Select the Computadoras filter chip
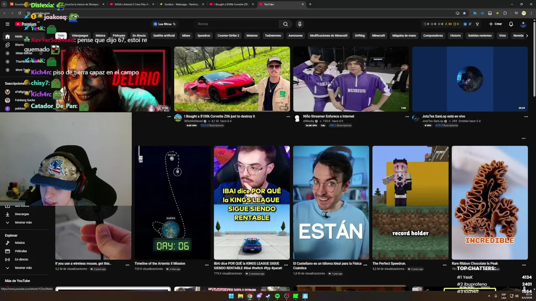Screen dimensions: 536x301 433,36
